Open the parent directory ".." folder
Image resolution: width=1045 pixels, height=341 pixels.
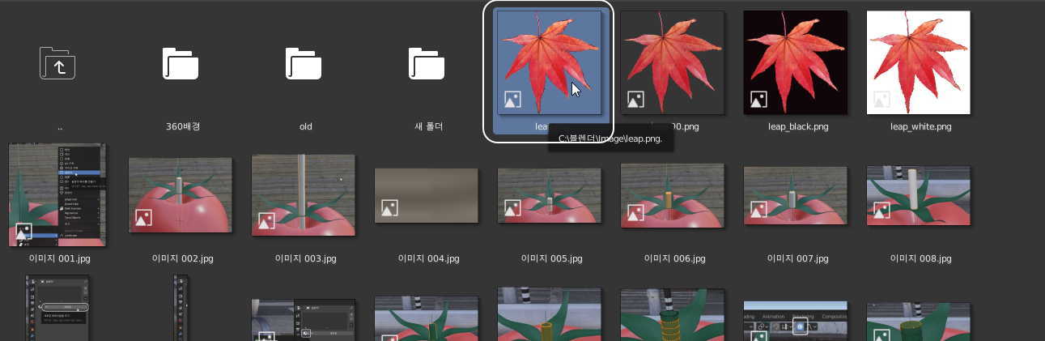pos(57,63)
